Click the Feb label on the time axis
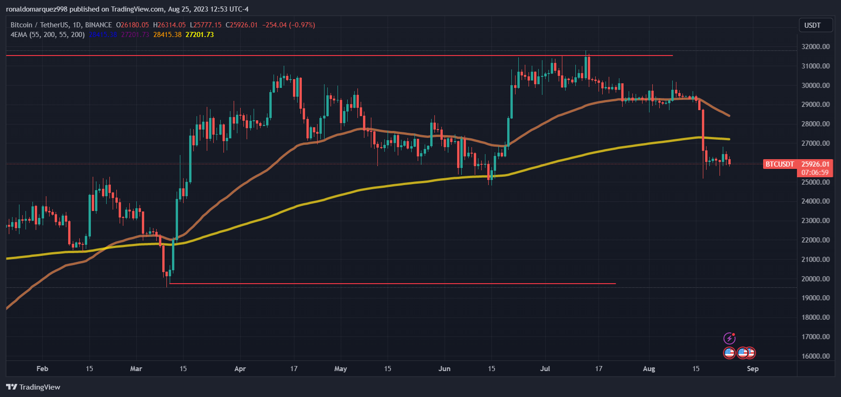The image size is (841, 397). click(x=42, y=369)
